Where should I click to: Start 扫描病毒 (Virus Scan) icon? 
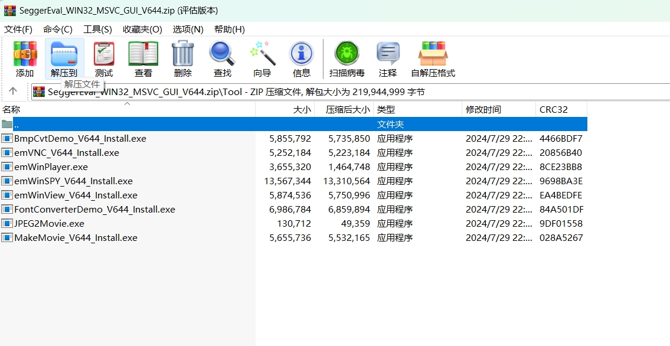(347, 54)
